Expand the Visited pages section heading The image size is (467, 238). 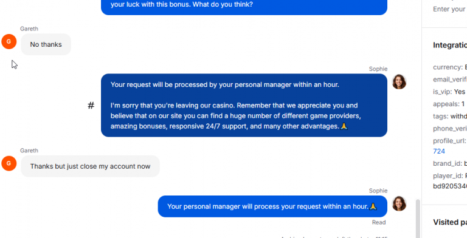450,222
